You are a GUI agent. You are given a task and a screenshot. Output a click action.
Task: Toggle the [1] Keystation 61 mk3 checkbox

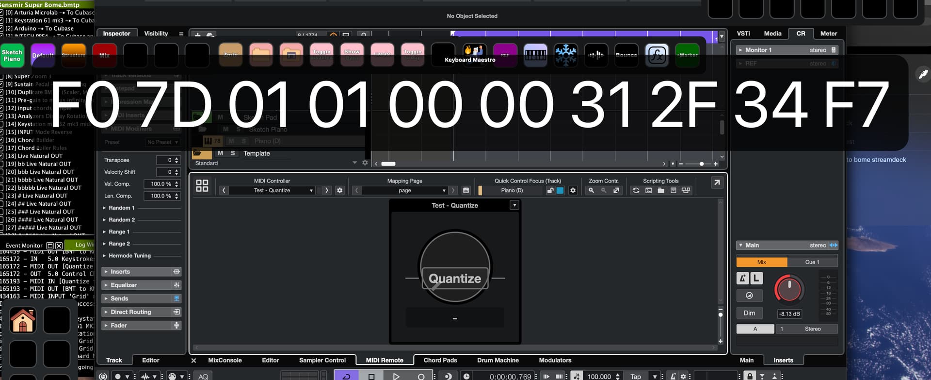(x=1, y=20)
